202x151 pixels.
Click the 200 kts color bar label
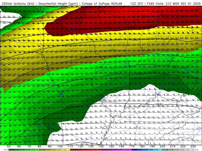click(162, 146)
